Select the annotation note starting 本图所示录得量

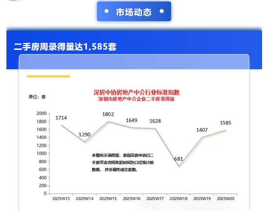[x=125, y=162]
